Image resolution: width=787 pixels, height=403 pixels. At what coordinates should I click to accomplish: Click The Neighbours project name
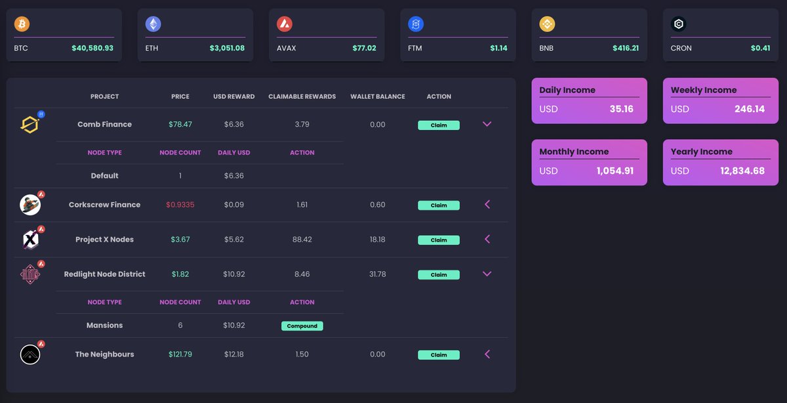(x=105, y=354)
